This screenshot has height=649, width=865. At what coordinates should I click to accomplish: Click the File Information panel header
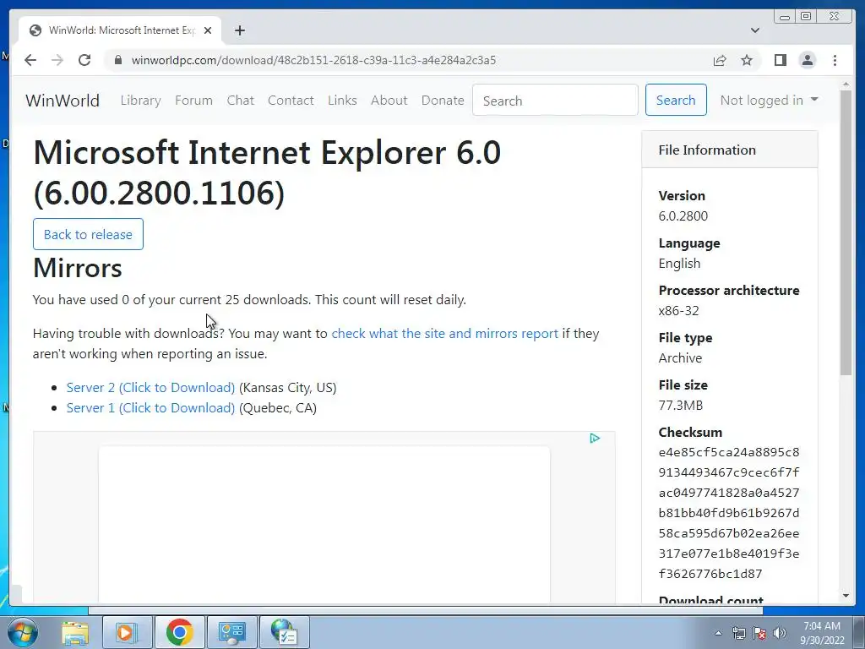tap(730, 150)
